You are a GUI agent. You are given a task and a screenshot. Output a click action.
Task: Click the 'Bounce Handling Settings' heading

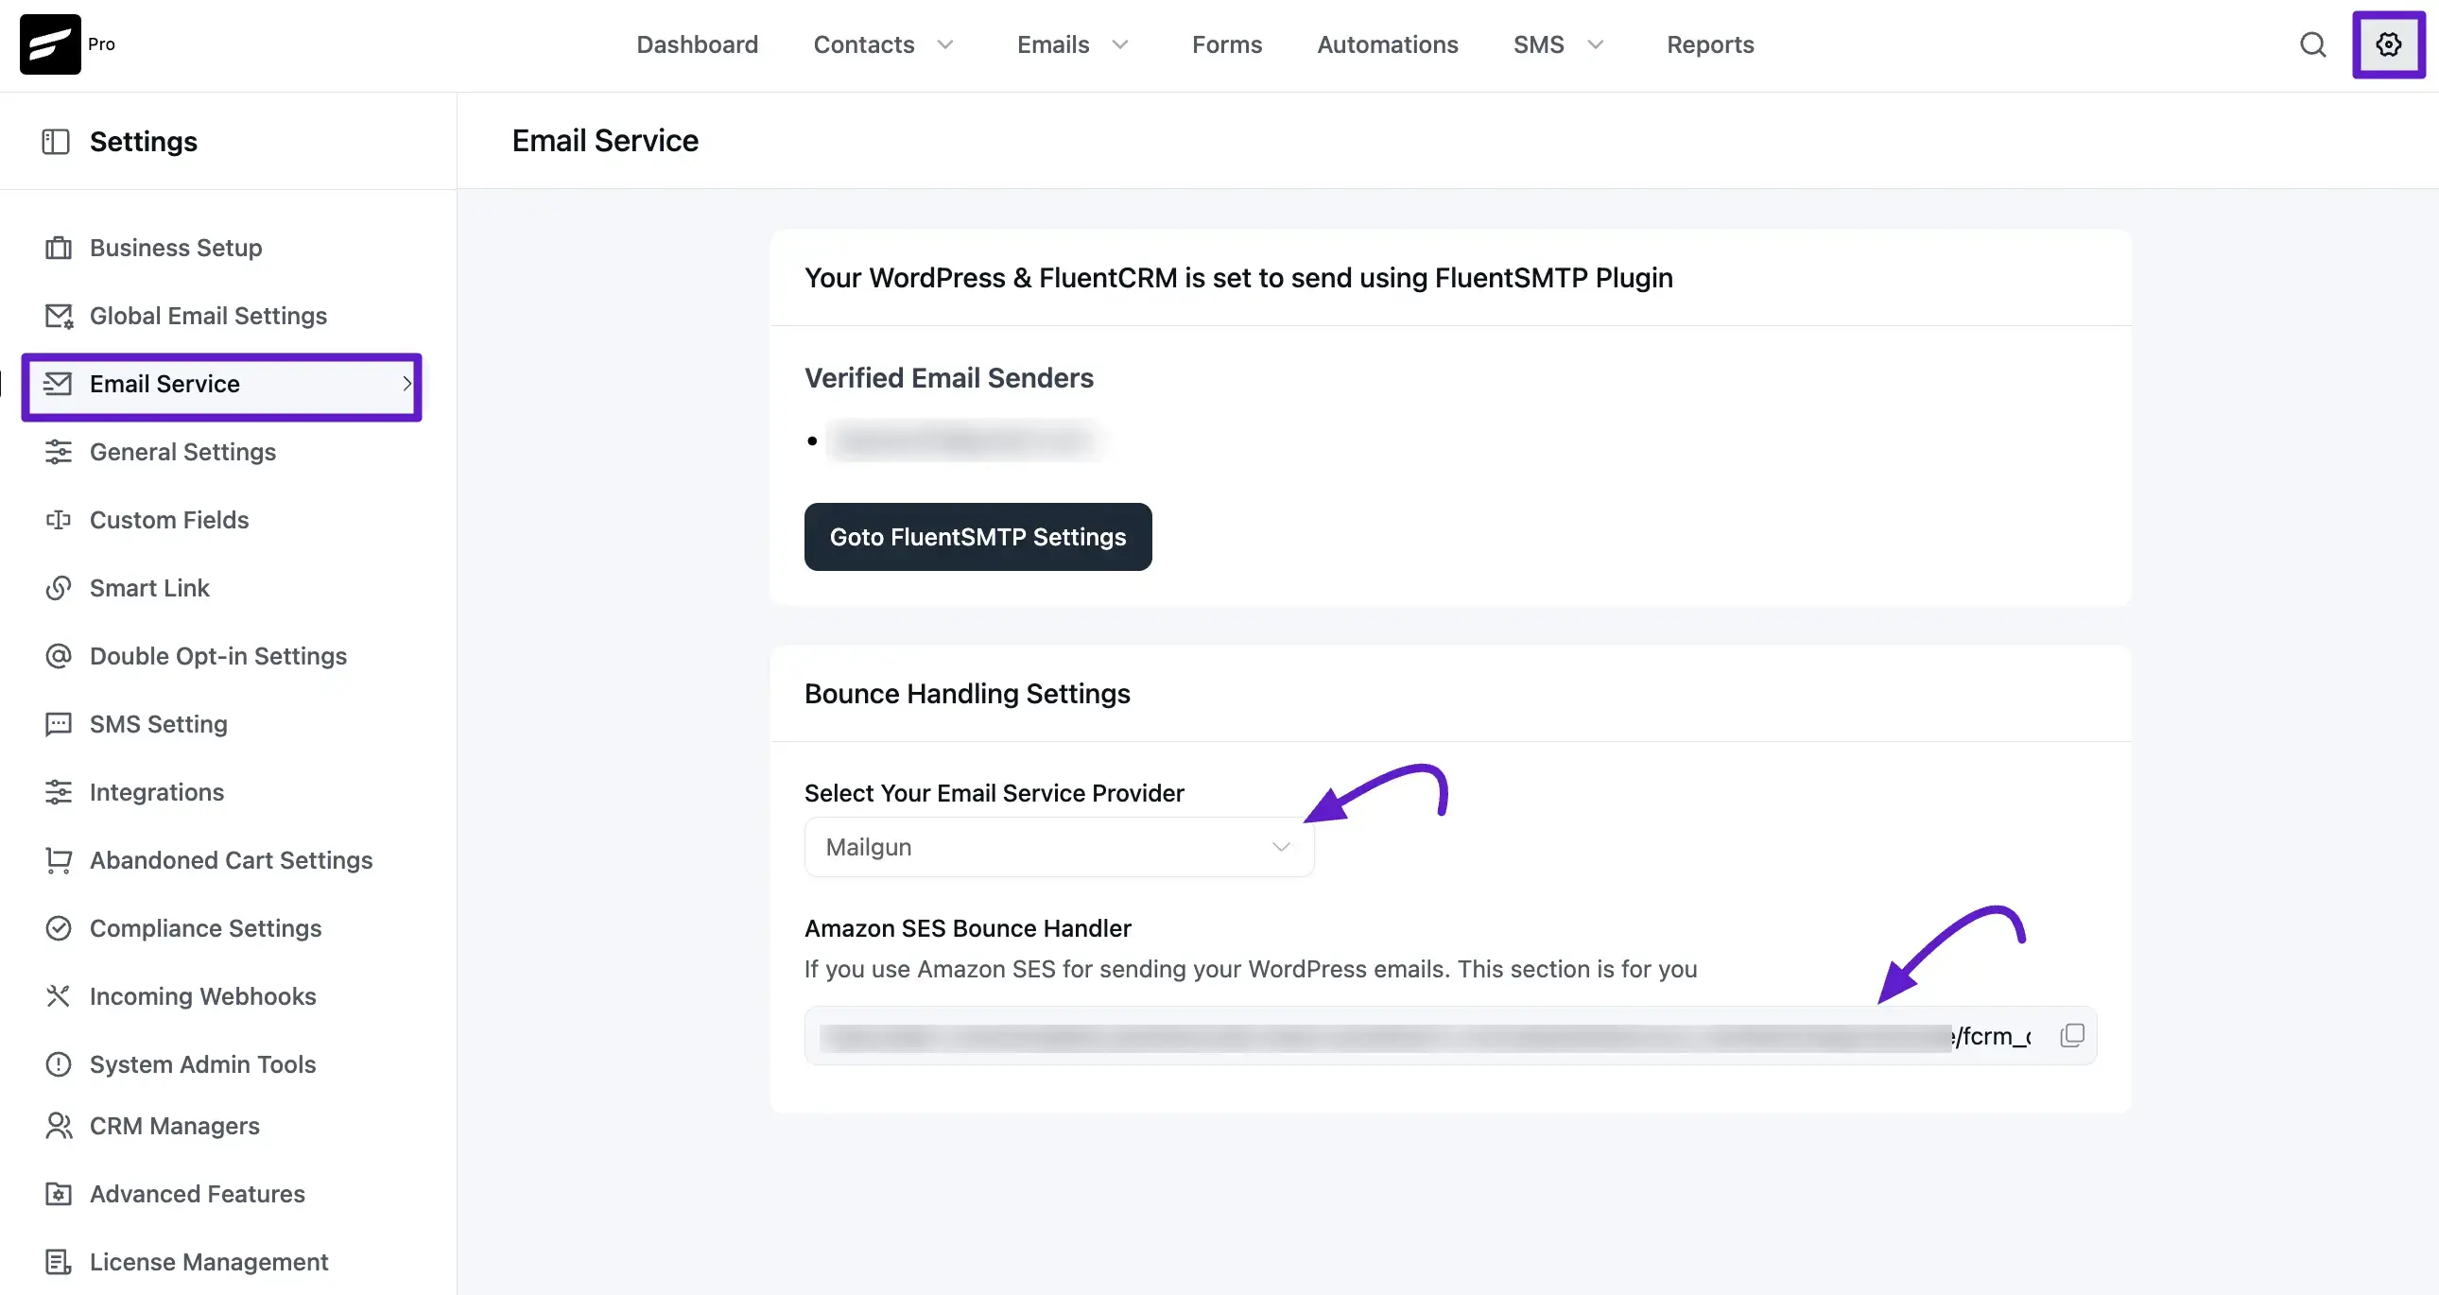[967, 694]
